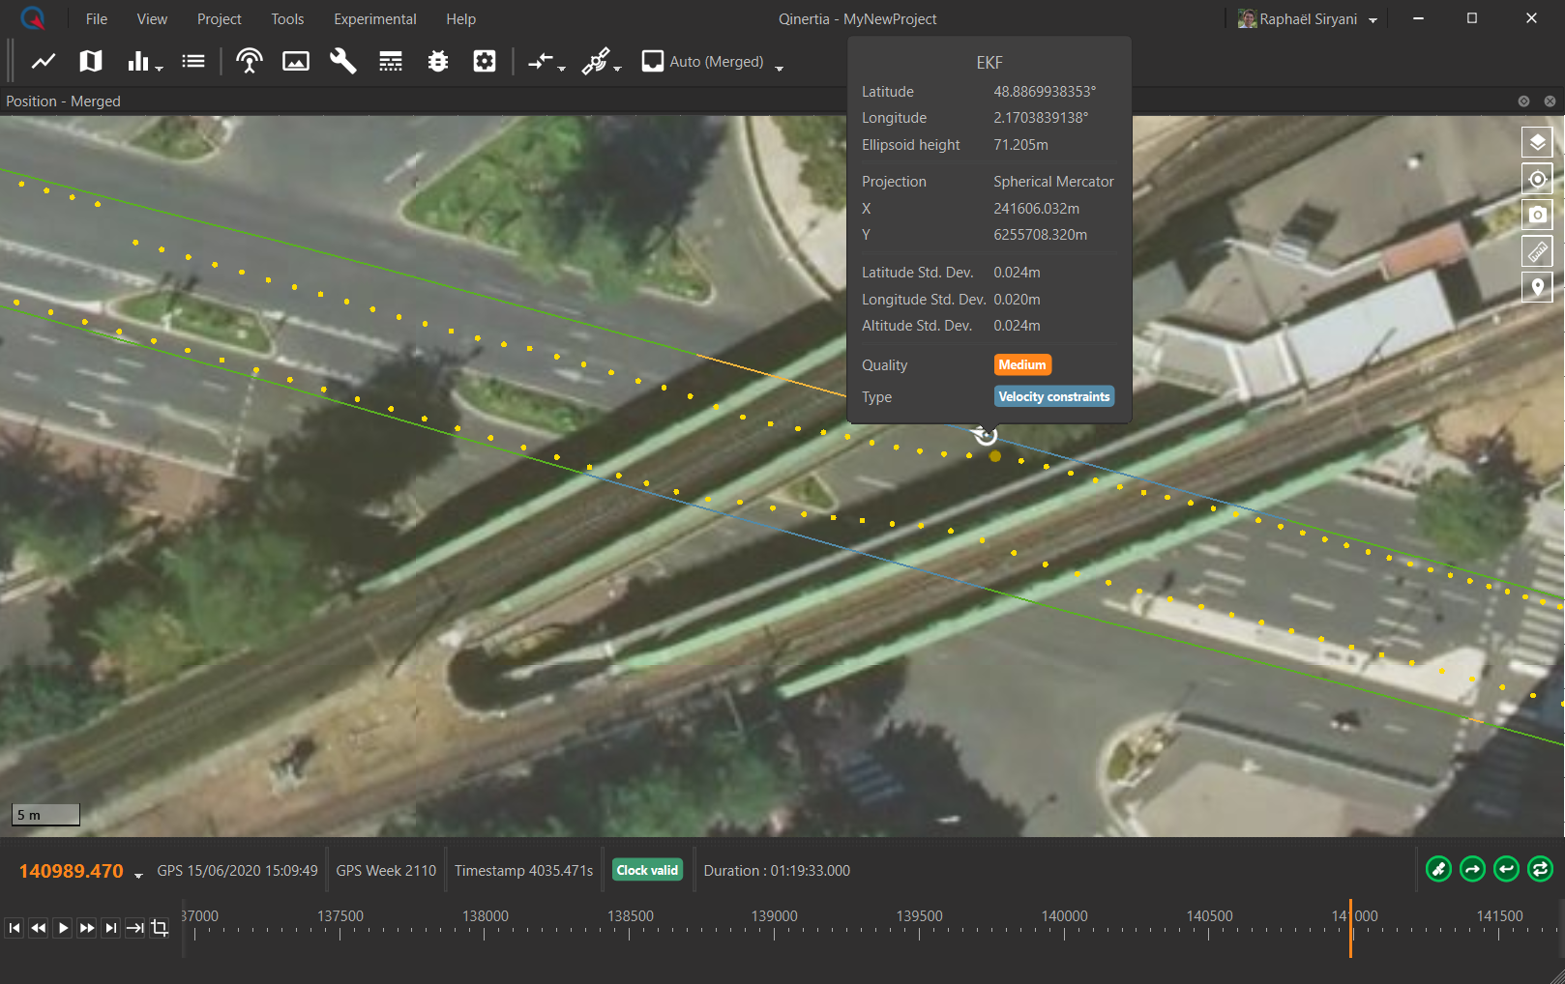
Task: Take a map snapshot with camera icon
Action: click(1536, 215)
